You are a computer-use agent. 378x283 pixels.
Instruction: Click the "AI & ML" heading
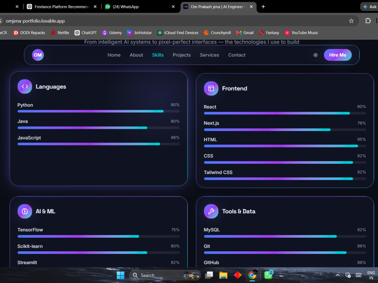pyautogui.click(x=45, y=211)
